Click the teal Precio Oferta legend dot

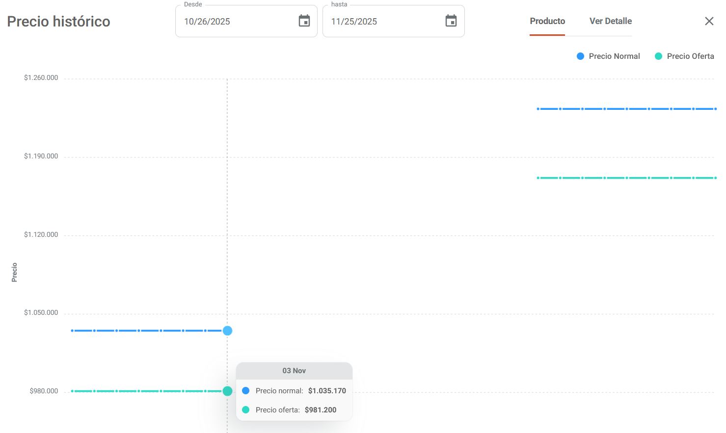[658, 56]
